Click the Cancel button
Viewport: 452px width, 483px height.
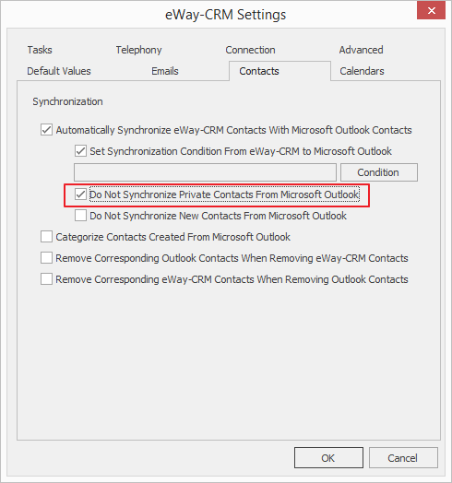[x=403, y=458]
